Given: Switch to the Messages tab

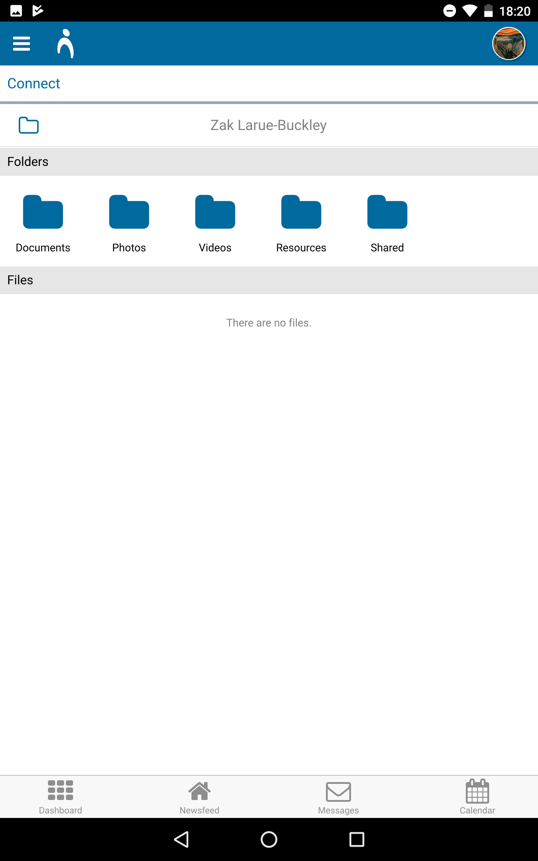Looking at the screenshot, I should coord(338,797).
